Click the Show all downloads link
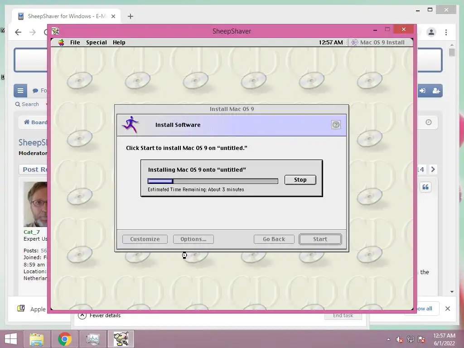This screenshot has height=348, width=464. point(424,308)
